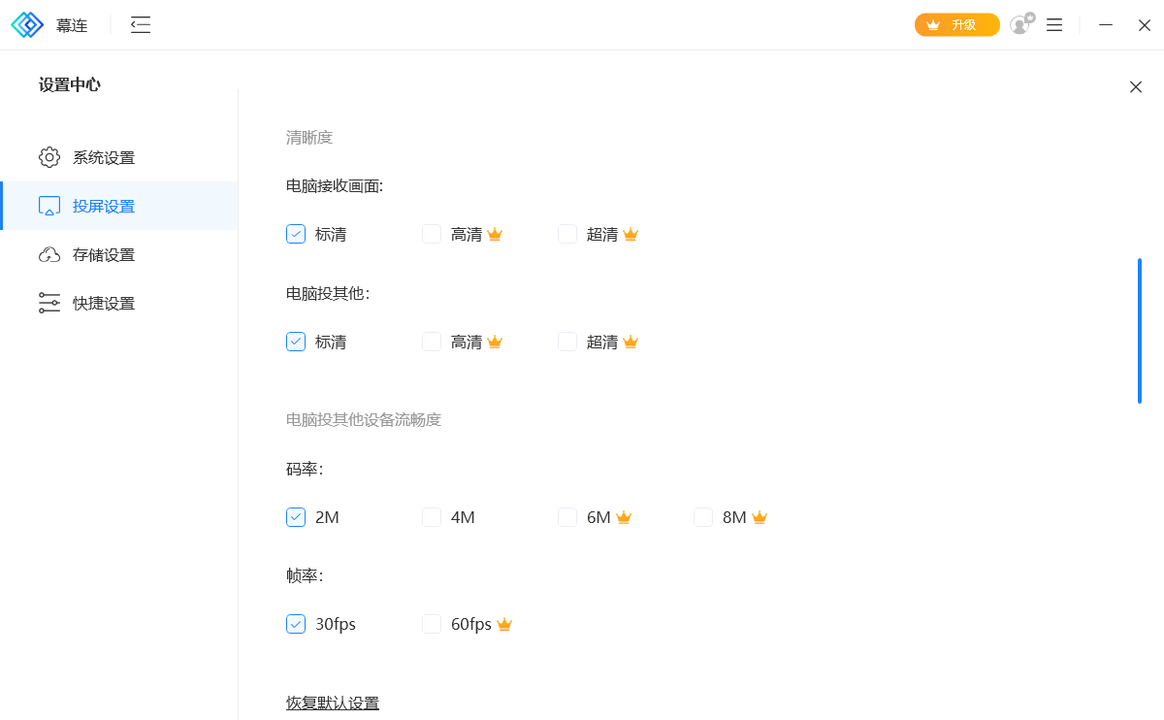This screenshot has height=720, width=1164.
Task: Click the blue vertical scrollbar thumb
Action: click(x=1140, y=330)
